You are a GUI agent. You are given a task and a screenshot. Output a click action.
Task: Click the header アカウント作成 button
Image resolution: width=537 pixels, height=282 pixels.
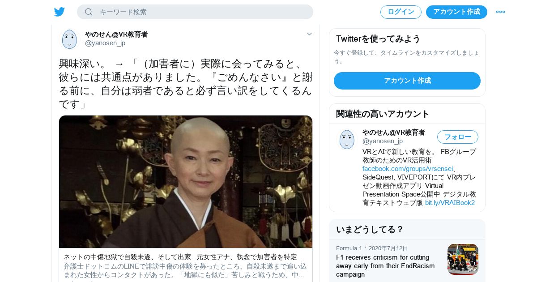(x=456, y=12)
